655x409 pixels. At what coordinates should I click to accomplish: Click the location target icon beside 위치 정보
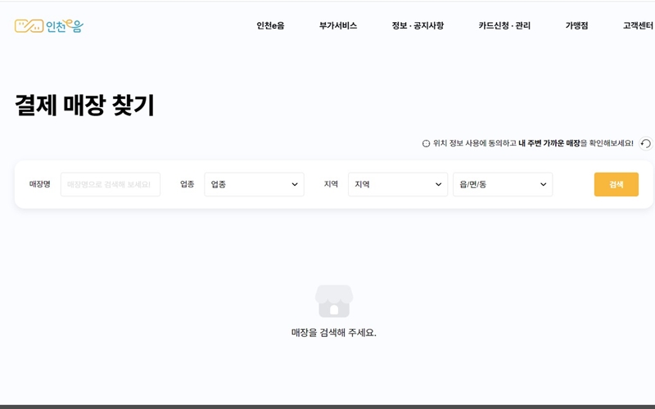[426, 144]
